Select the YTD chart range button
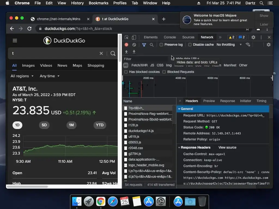The image size is (279, 209). (x=100, y=125)
